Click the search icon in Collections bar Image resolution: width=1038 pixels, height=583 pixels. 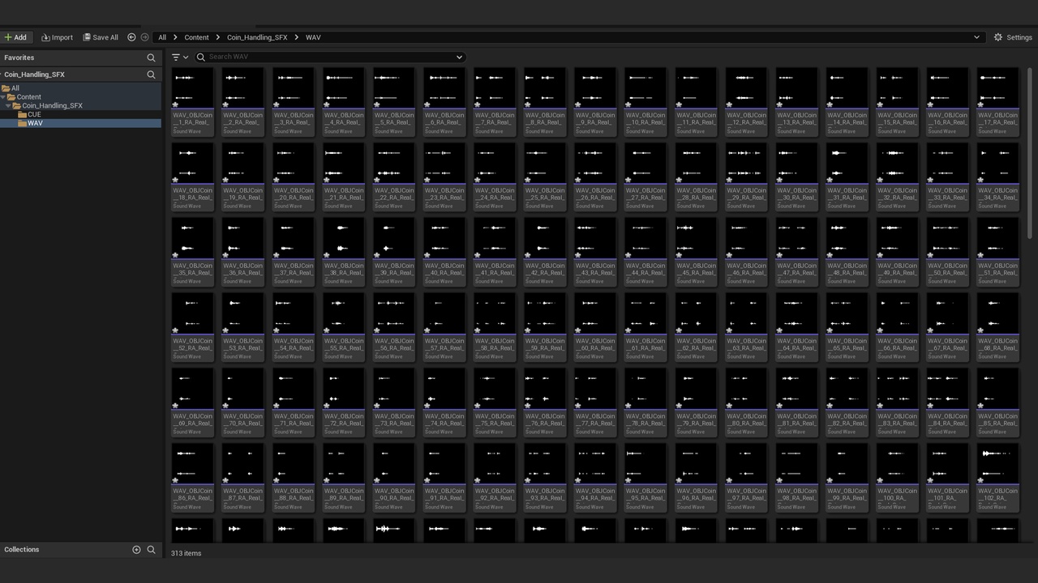(151, 549)
